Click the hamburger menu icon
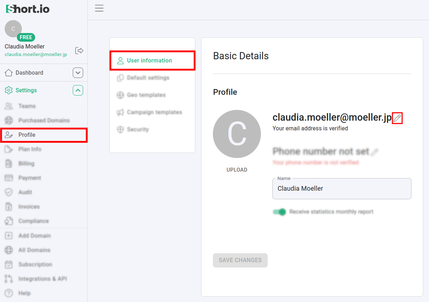 (99, 9)
